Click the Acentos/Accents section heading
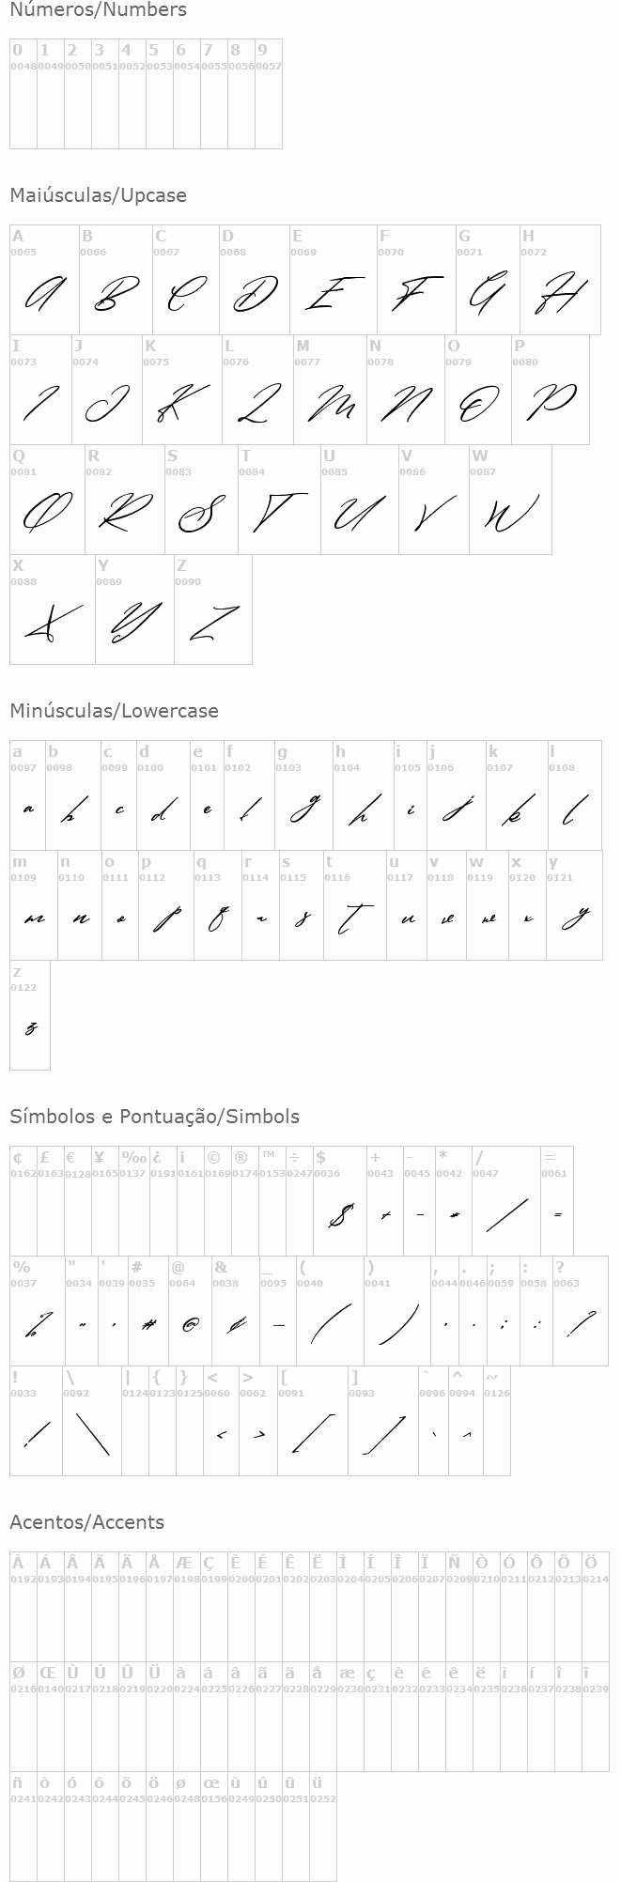 tap(87, 1522)
